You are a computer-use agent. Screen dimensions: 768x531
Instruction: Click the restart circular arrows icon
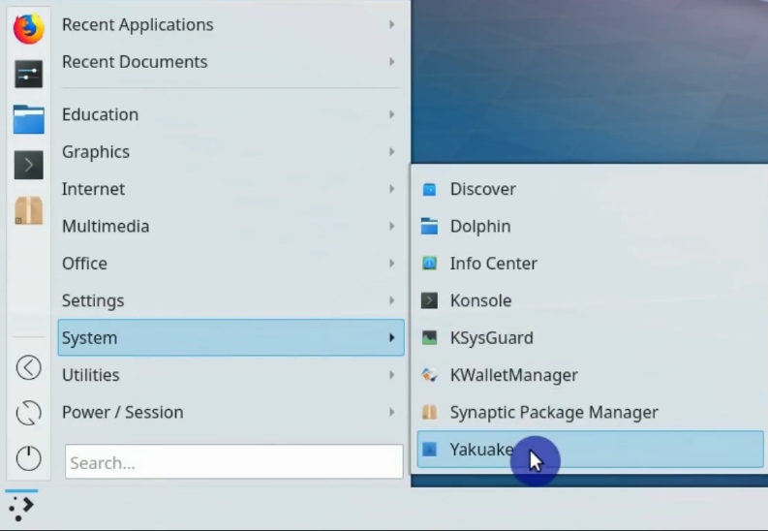click(28, 413)
